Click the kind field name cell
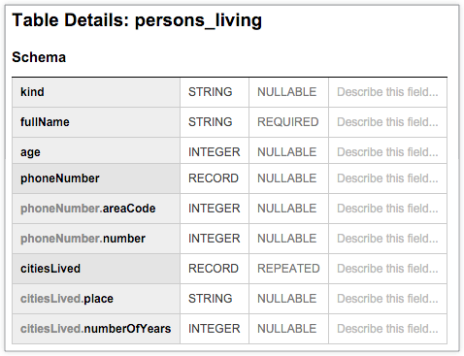This screenshot has width=464, height=356. tap(96, 92)
